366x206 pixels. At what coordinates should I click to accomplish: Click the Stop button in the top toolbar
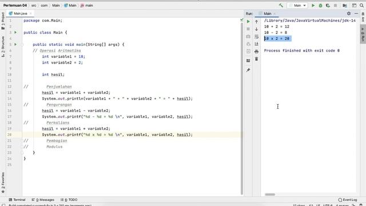tap(336, 5)
